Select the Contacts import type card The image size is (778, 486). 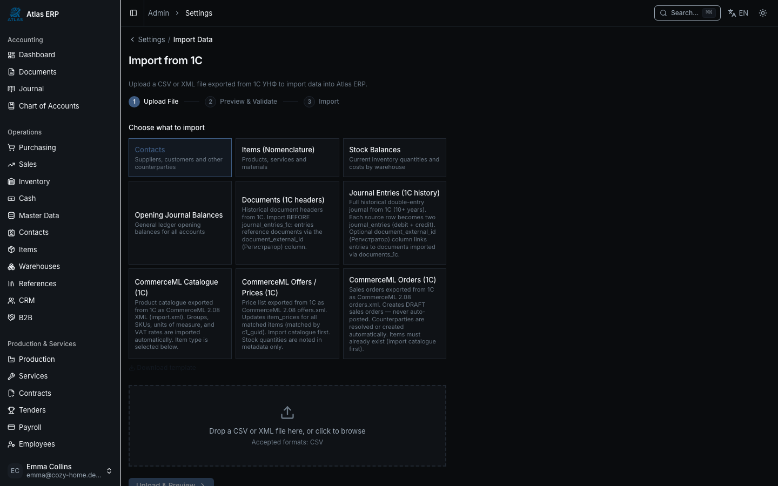(x=180, y=158)
